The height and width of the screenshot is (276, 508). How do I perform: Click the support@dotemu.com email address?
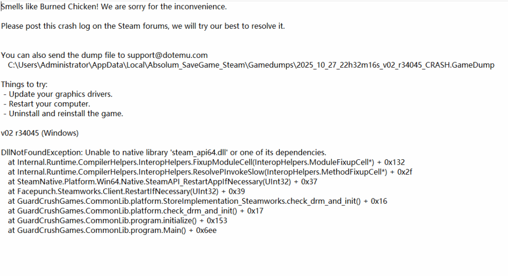(x=167, y=55)
